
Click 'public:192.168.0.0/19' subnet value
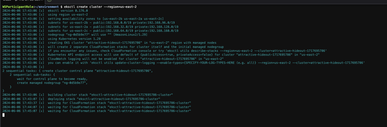point(111,23)
